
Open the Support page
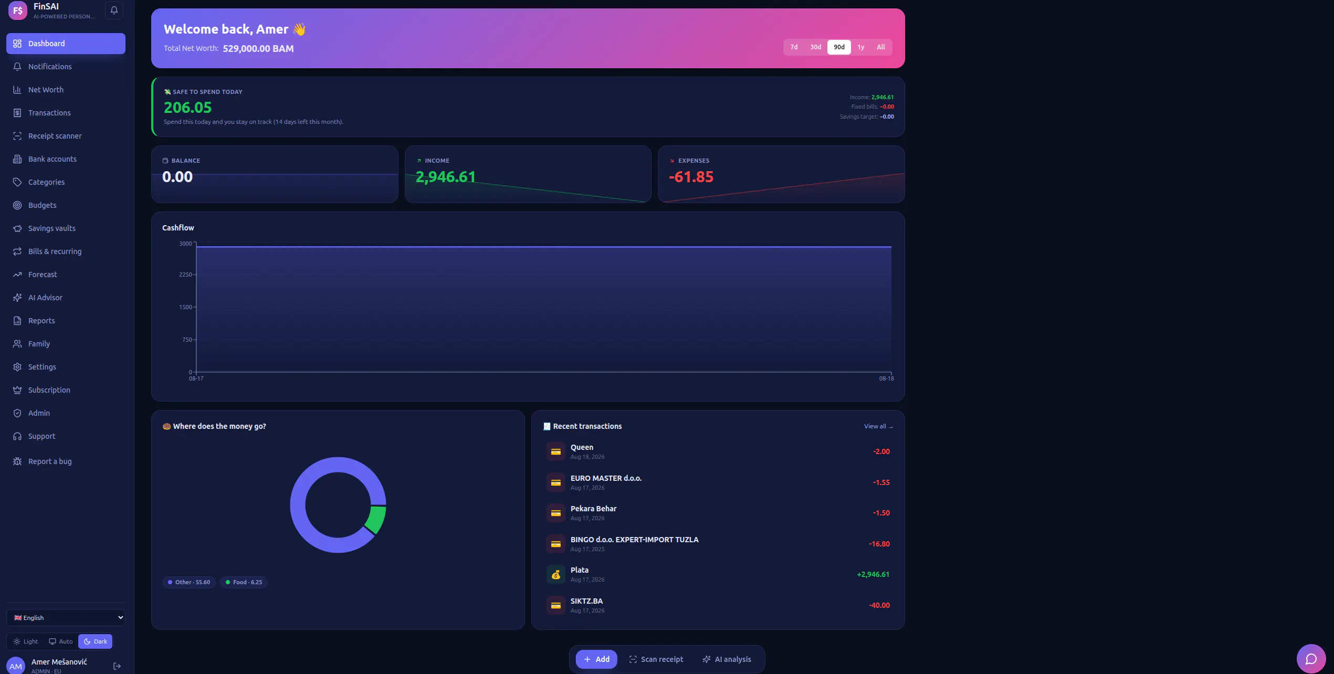(x=66, y=436)
